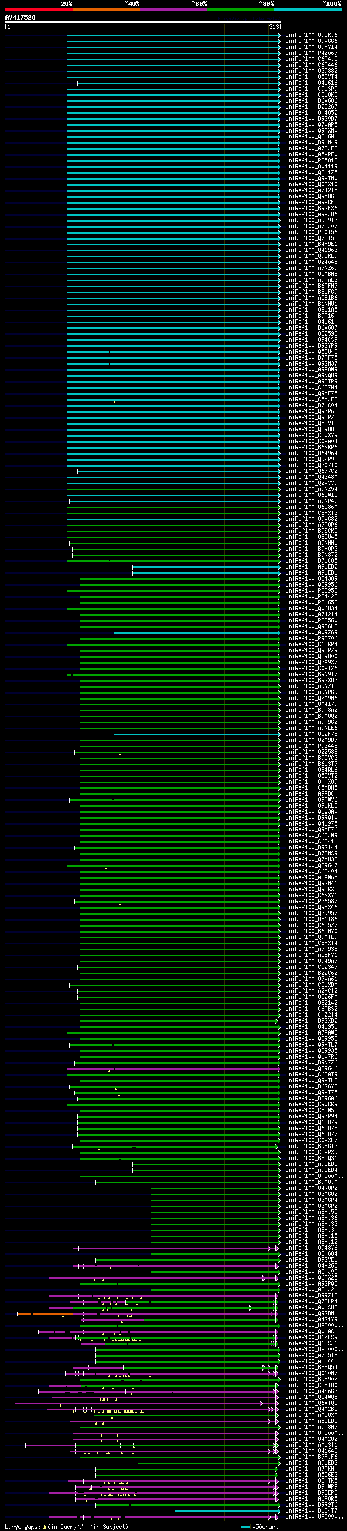Click the purple ~60% identity legend segment
The height and width of the screenshot is (1531, 347).
tap(173, 10)
